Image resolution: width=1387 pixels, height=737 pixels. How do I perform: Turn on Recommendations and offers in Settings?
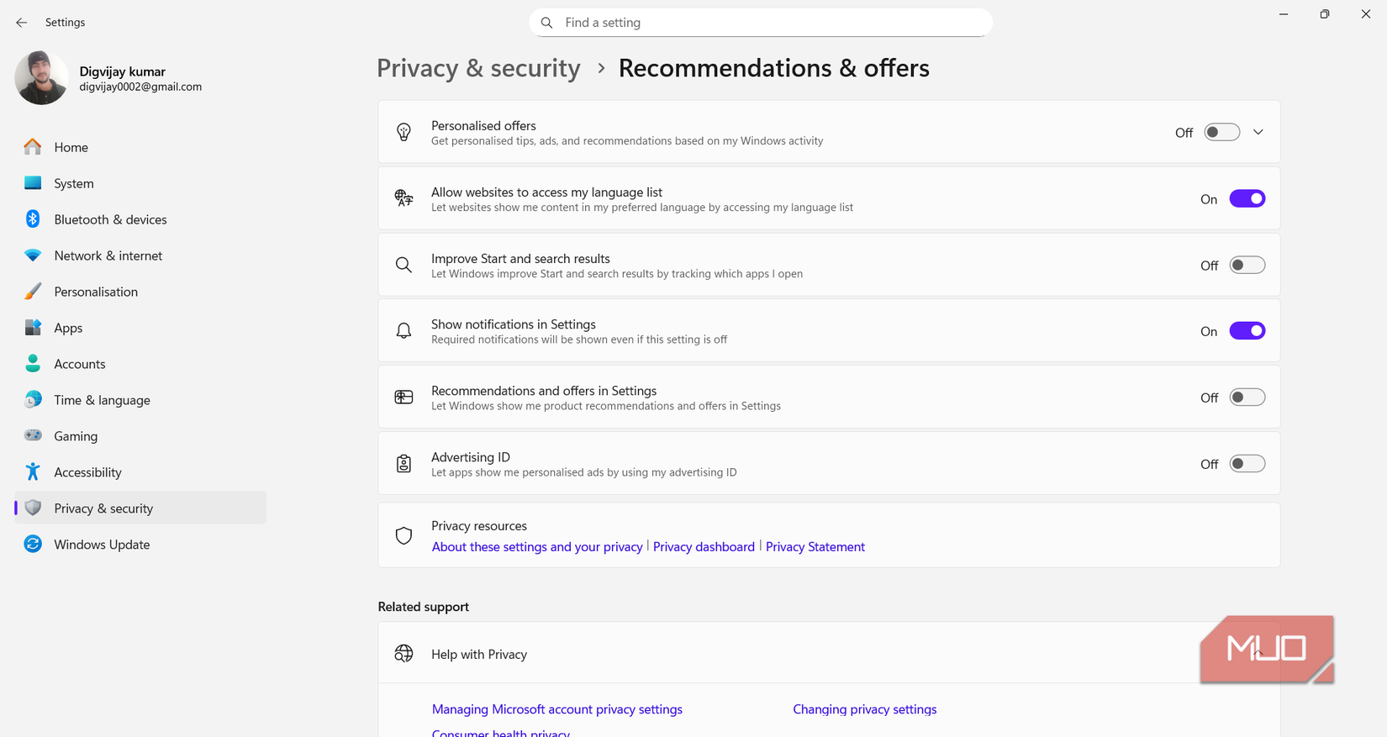[1247, 397]
